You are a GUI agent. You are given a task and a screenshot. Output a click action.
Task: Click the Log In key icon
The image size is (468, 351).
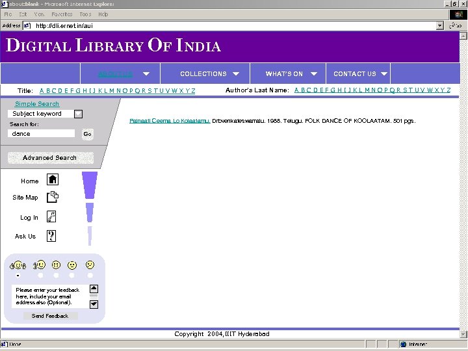point(51,216)
